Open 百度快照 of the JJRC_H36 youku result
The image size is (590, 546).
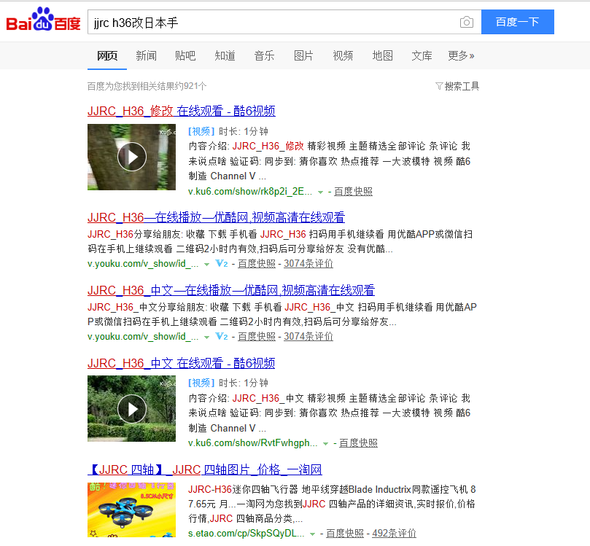[x=257, y=264]
